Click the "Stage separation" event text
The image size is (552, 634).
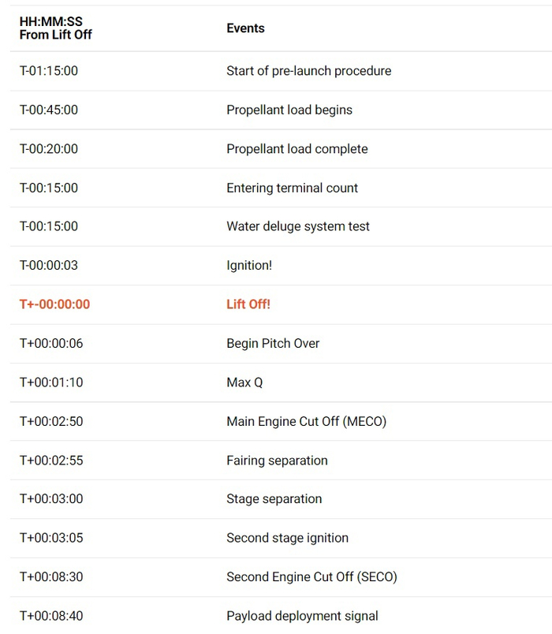click(x=274, y=499)
